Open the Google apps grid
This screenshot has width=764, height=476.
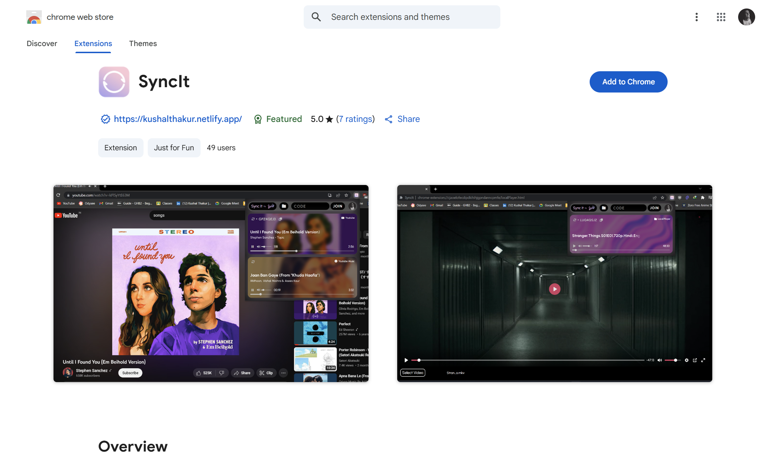click(721, 17)
